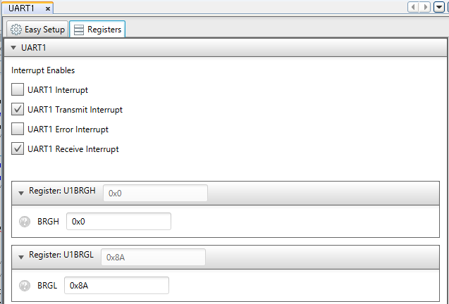Image resolution: width=449 pixels, height=304 pixels.
Task: Uncheck UART1 Receive Interrupt
Action: [x=18, y=149]
